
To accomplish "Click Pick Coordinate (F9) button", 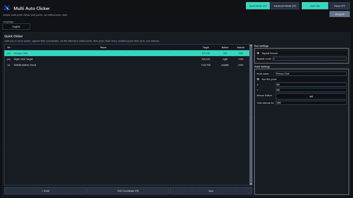I will (x=128, y=191).
